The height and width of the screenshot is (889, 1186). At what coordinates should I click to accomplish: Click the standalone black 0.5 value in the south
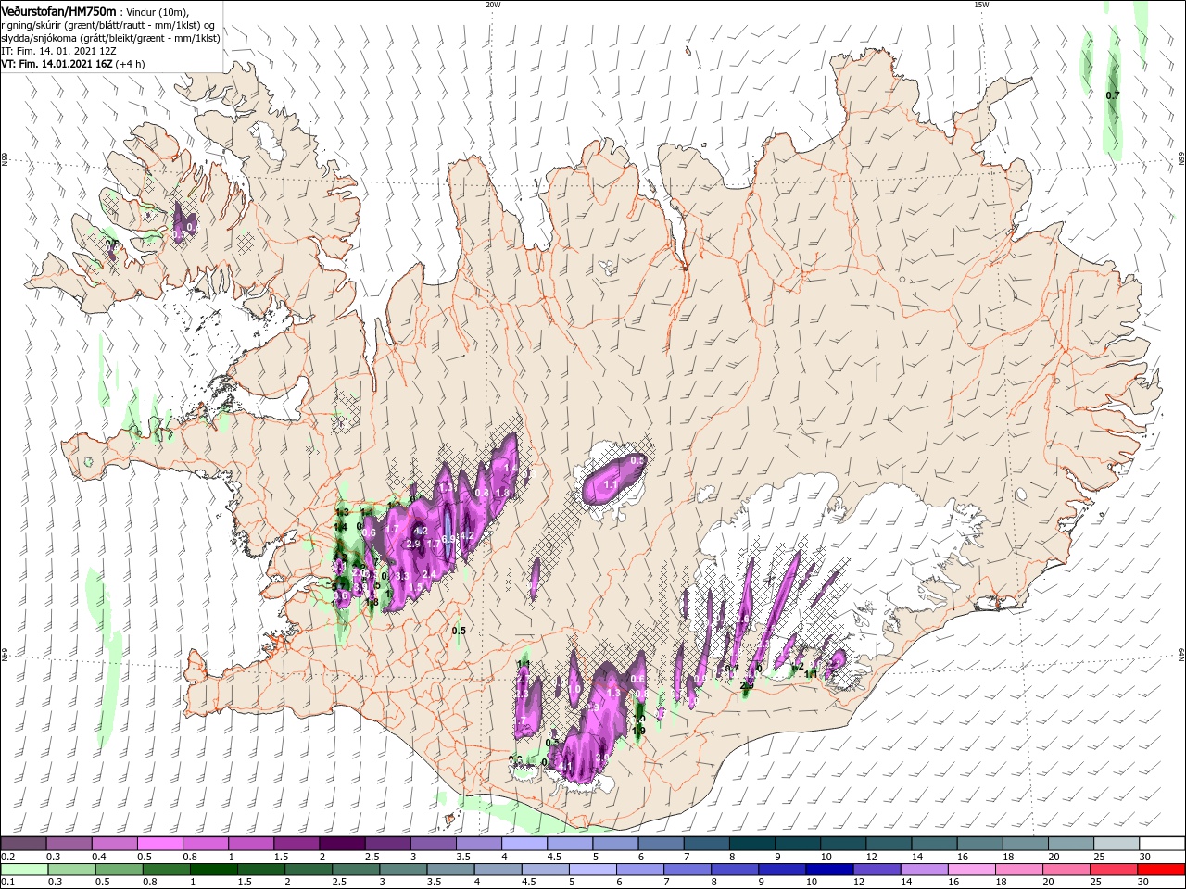click(x=459, y=631)
